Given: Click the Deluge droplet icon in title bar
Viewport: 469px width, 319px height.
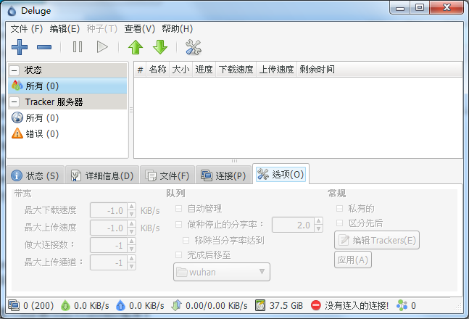Looking at the screenshot, I should coord(12,11).
